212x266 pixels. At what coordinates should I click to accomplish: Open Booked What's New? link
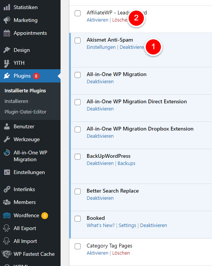pos(101,226)
